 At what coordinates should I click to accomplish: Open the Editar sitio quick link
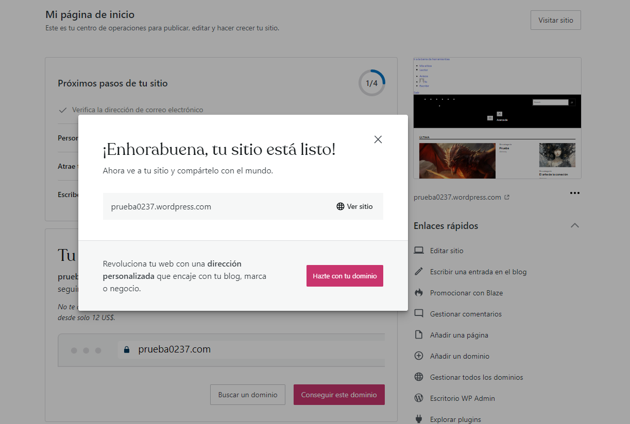(x=447, y=251)
